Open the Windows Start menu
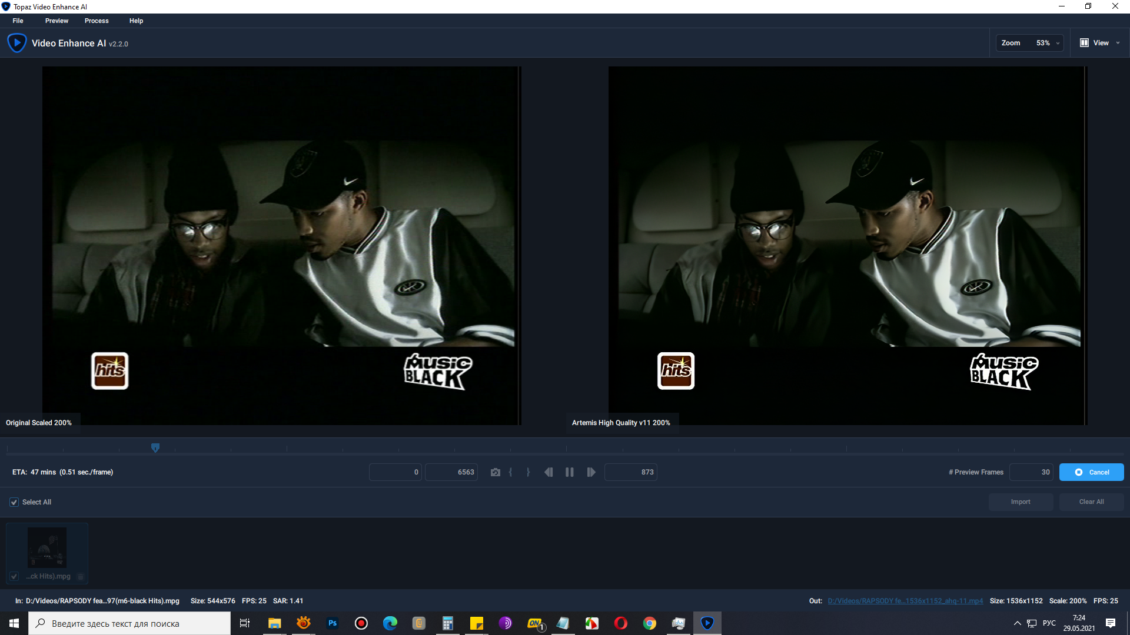The width and height of the screenshot is (1130, 635). 14,623
